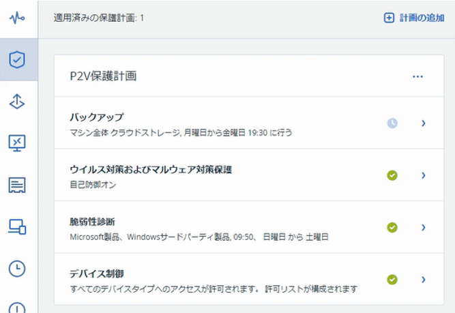Click the デバイス制御 heading
This screenshot has width=455, height=313.
click(x=97, y=273)
